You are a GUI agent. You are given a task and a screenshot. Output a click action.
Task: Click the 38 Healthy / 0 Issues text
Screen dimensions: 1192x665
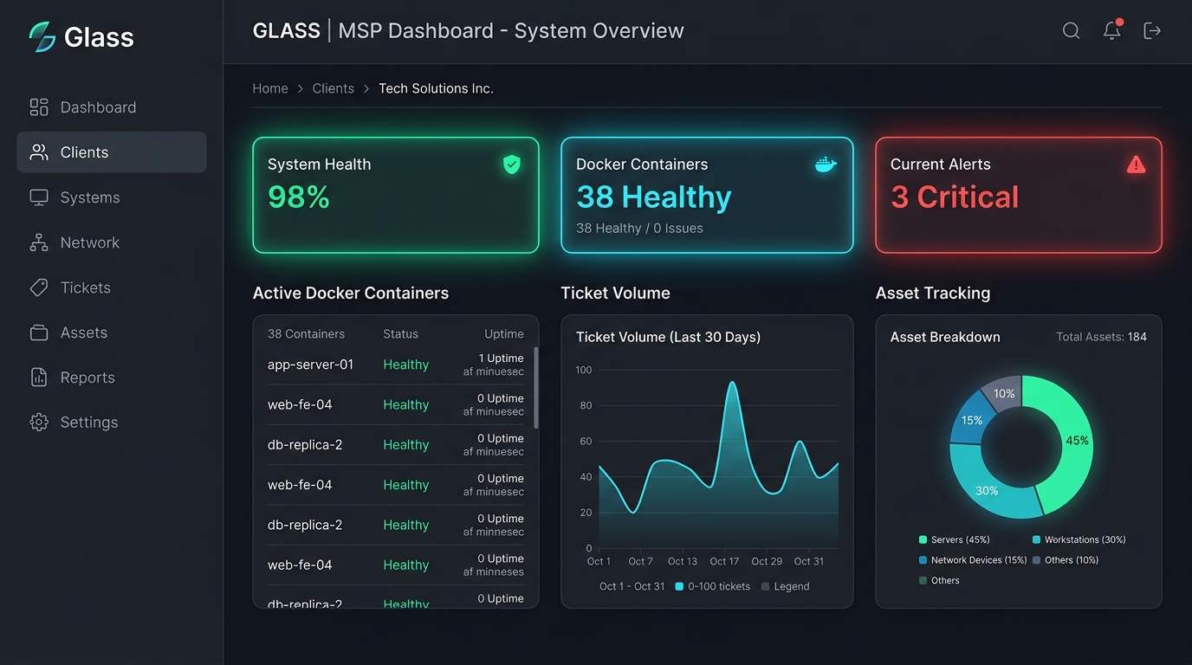tap(639, 229)
